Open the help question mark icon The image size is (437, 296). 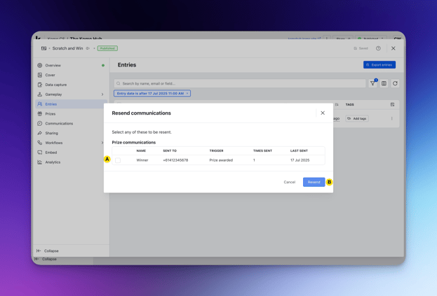pos(378,48)
